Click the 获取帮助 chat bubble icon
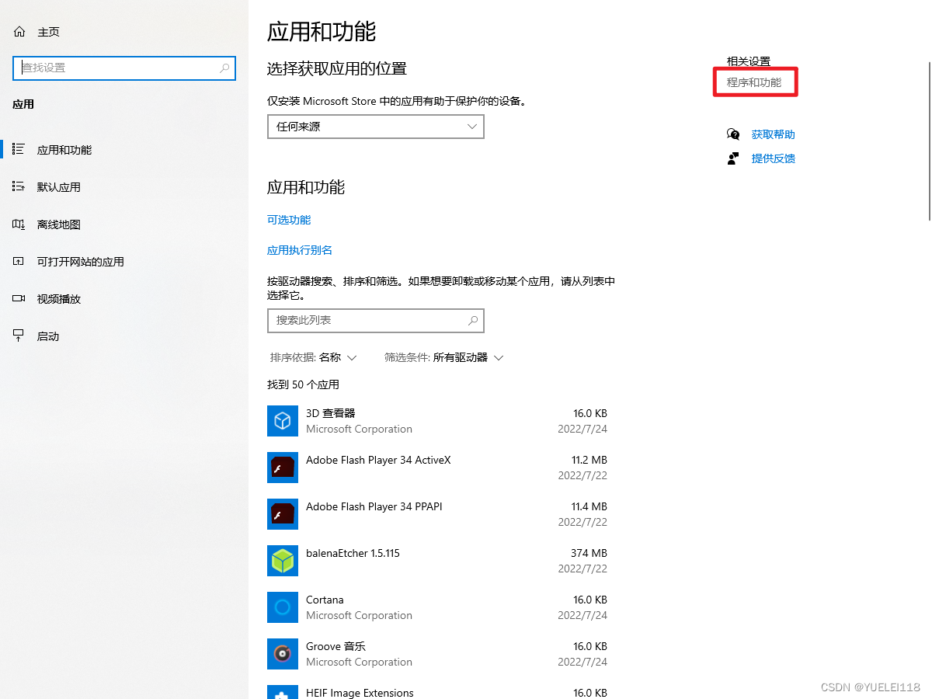 point(733,134)
